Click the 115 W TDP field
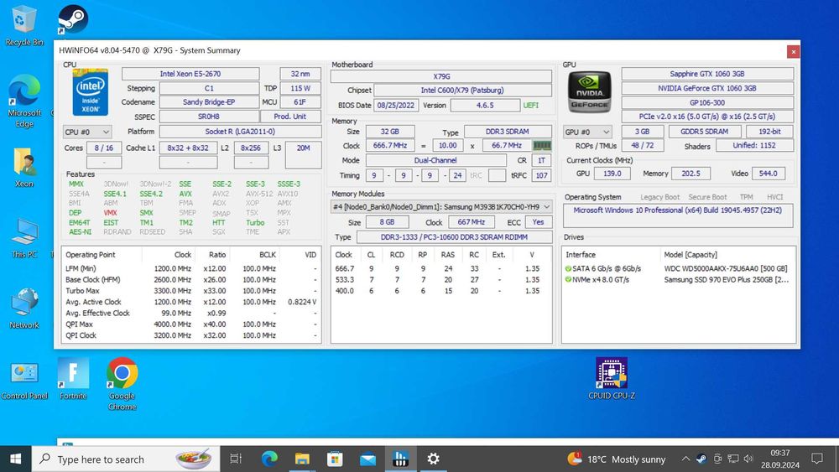The image size is (839, 472). pyautogui.click(x=300, y=88)
